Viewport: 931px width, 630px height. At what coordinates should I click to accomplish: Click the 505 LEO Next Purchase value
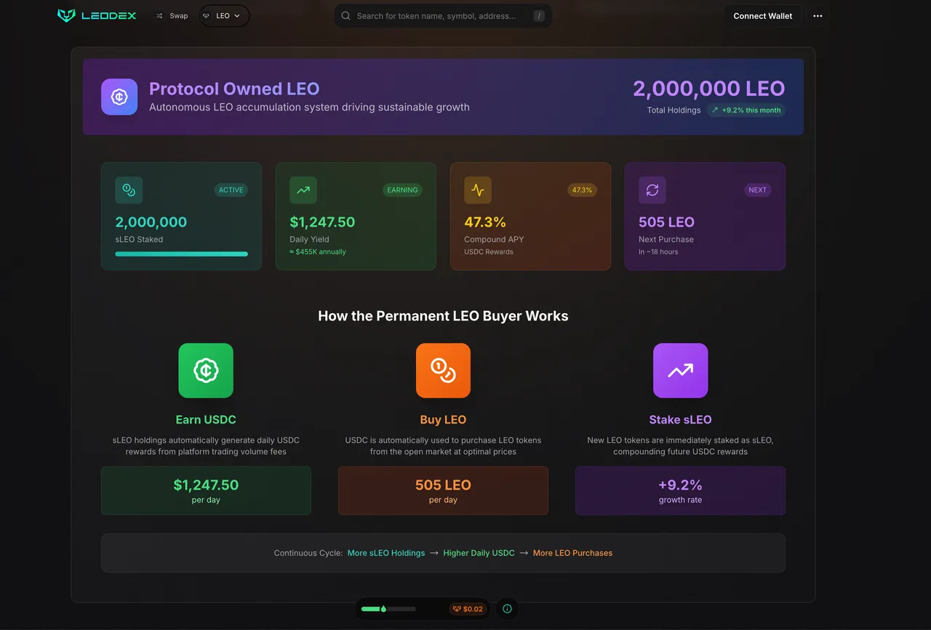tap(666, 222)
